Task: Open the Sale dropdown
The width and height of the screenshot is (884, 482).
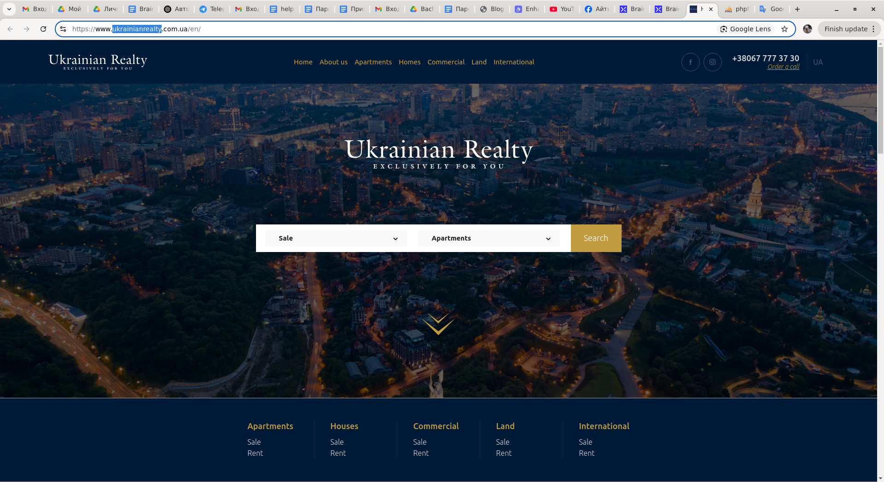Action: (336, 238)
